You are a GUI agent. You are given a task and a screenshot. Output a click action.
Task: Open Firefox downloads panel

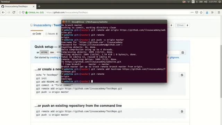point(207,12)
